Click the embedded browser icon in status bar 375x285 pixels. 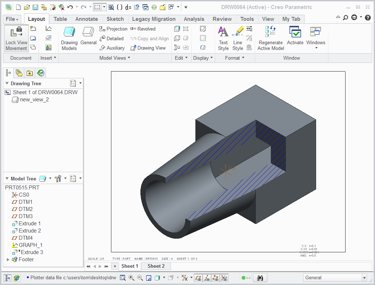point(17,278)
